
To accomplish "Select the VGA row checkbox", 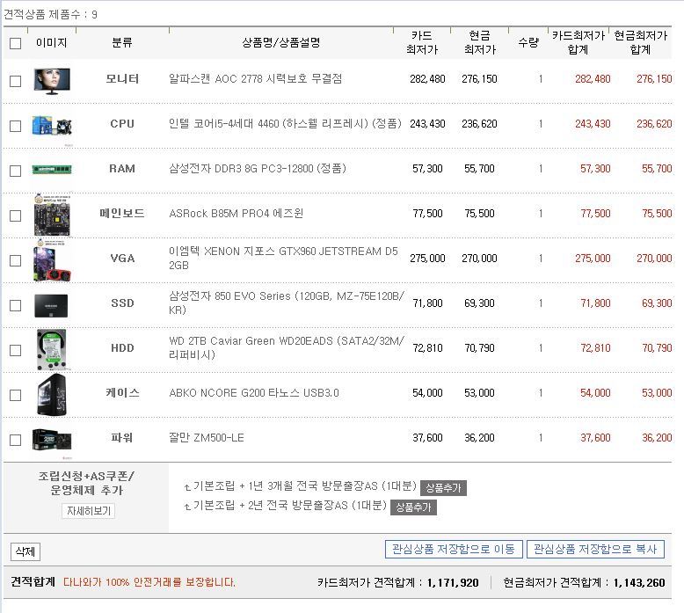I will (15, 260).
